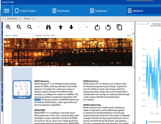Image resolution: width=161 pixels, height=124 pixels.
Task: Click Next search result
Action: [x=53, y=35]
